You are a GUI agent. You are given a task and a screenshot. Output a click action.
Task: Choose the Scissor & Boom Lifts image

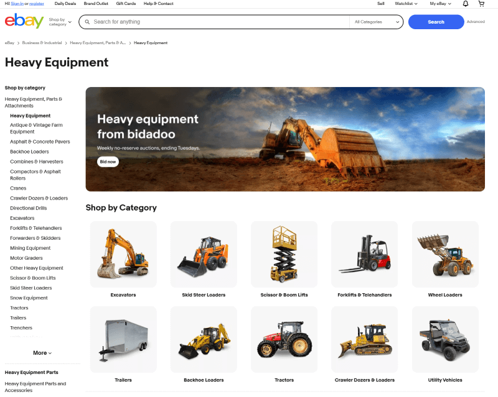pos(284,254)
